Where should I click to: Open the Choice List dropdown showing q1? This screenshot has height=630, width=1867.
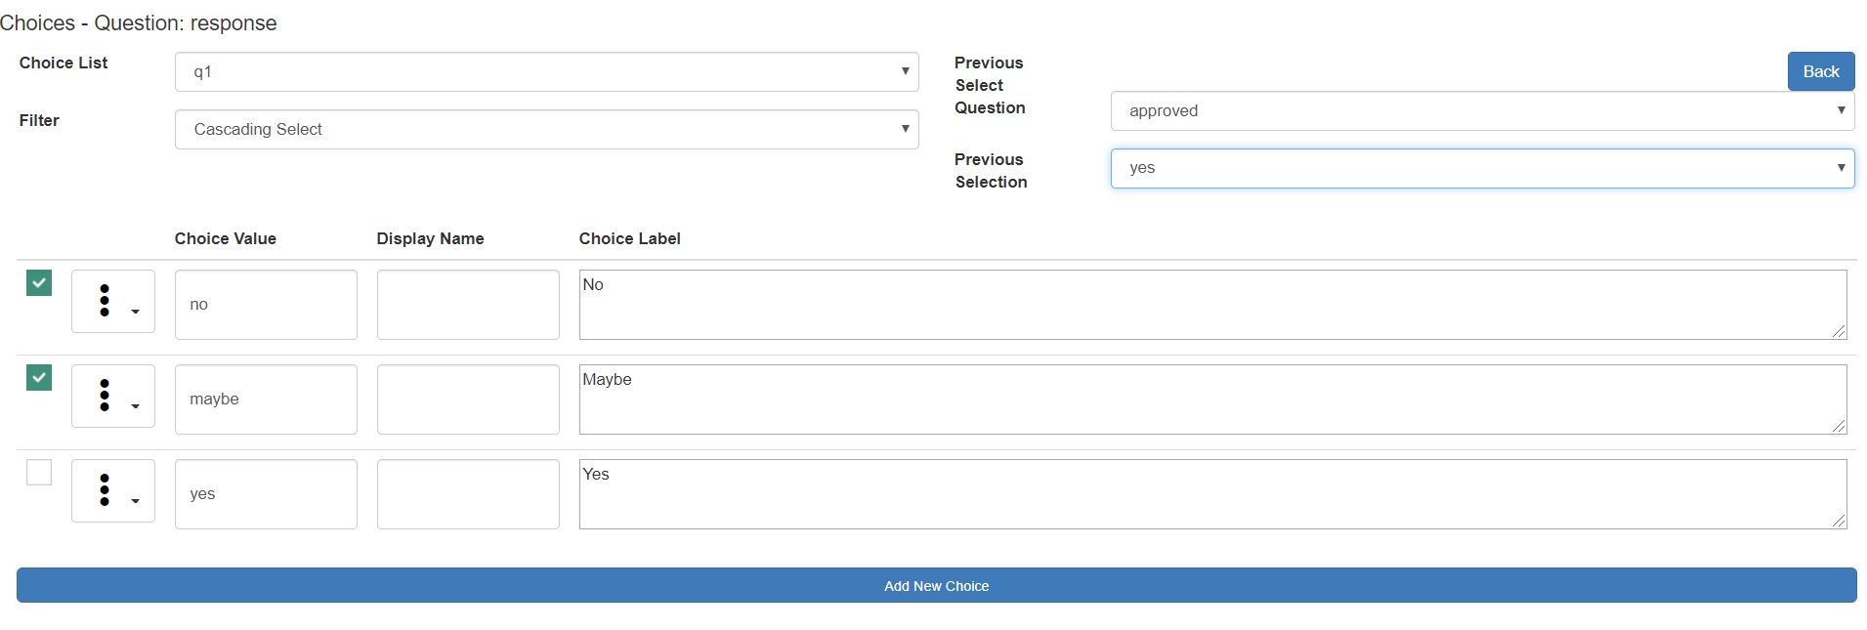coord(546,72)
